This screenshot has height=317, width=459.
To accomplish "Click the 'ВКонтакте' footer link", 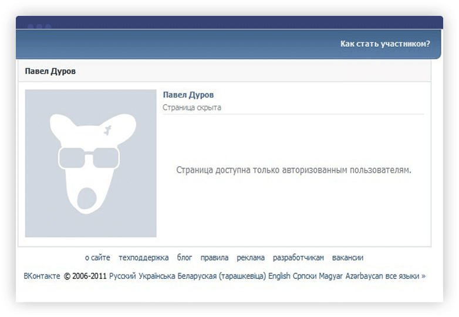I will point(42,276).
